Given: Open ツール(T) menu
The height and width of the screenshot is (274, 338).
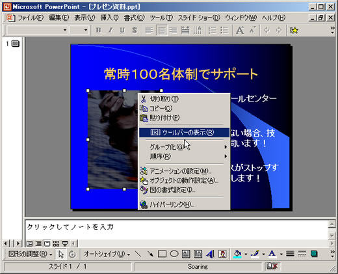Looking at the screenshot, I should point(161,18).
